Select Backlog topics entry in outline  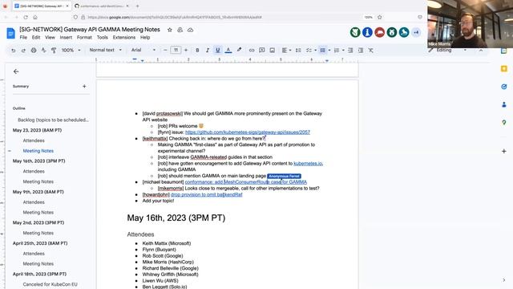(x=53, y=120)
